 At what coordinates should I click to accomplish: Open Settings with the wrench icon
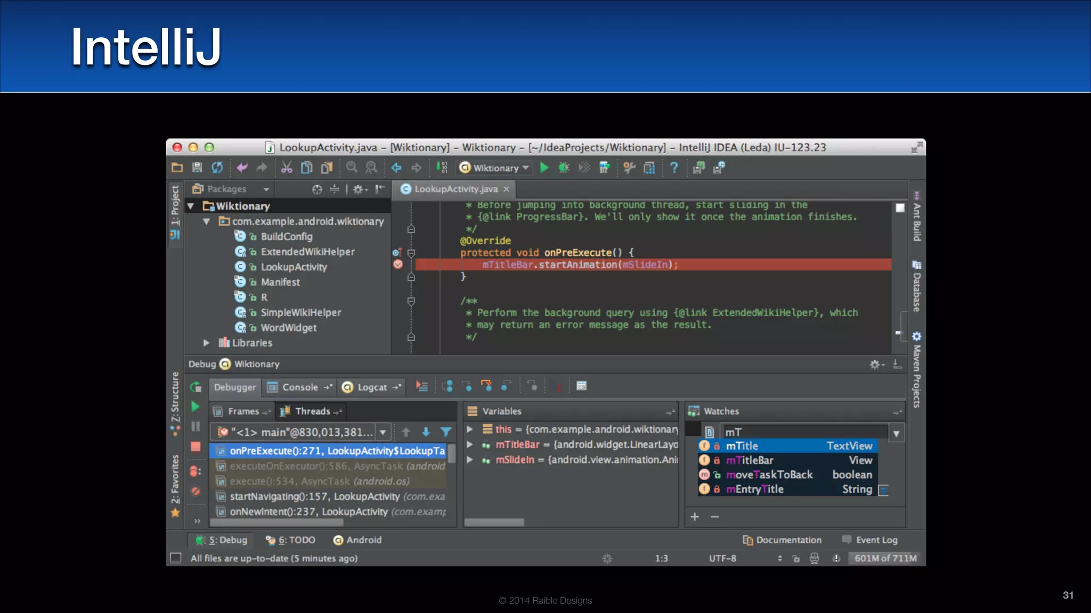click(x=629, y=168)
